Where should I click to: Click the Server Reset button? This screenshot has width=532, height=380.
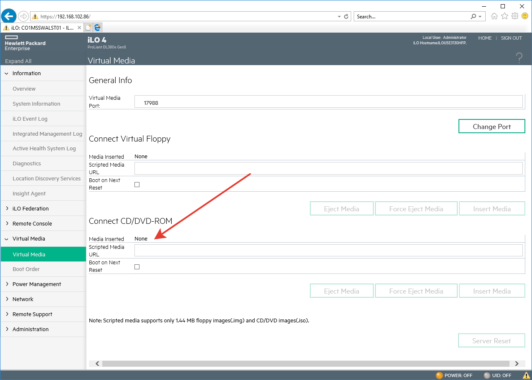[x=491, y=341]
